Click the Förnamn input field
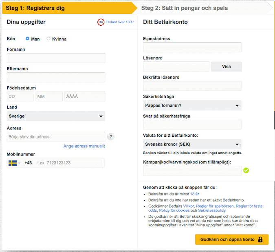275x252 pixels. pyautogui.click(x=56, y=58)
